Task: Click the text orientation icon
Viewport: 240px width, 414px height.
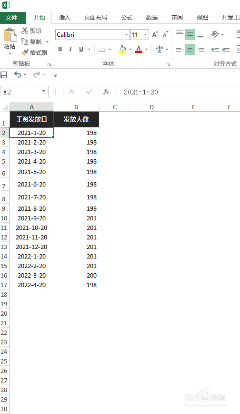Action: click(x=215, y=34)
